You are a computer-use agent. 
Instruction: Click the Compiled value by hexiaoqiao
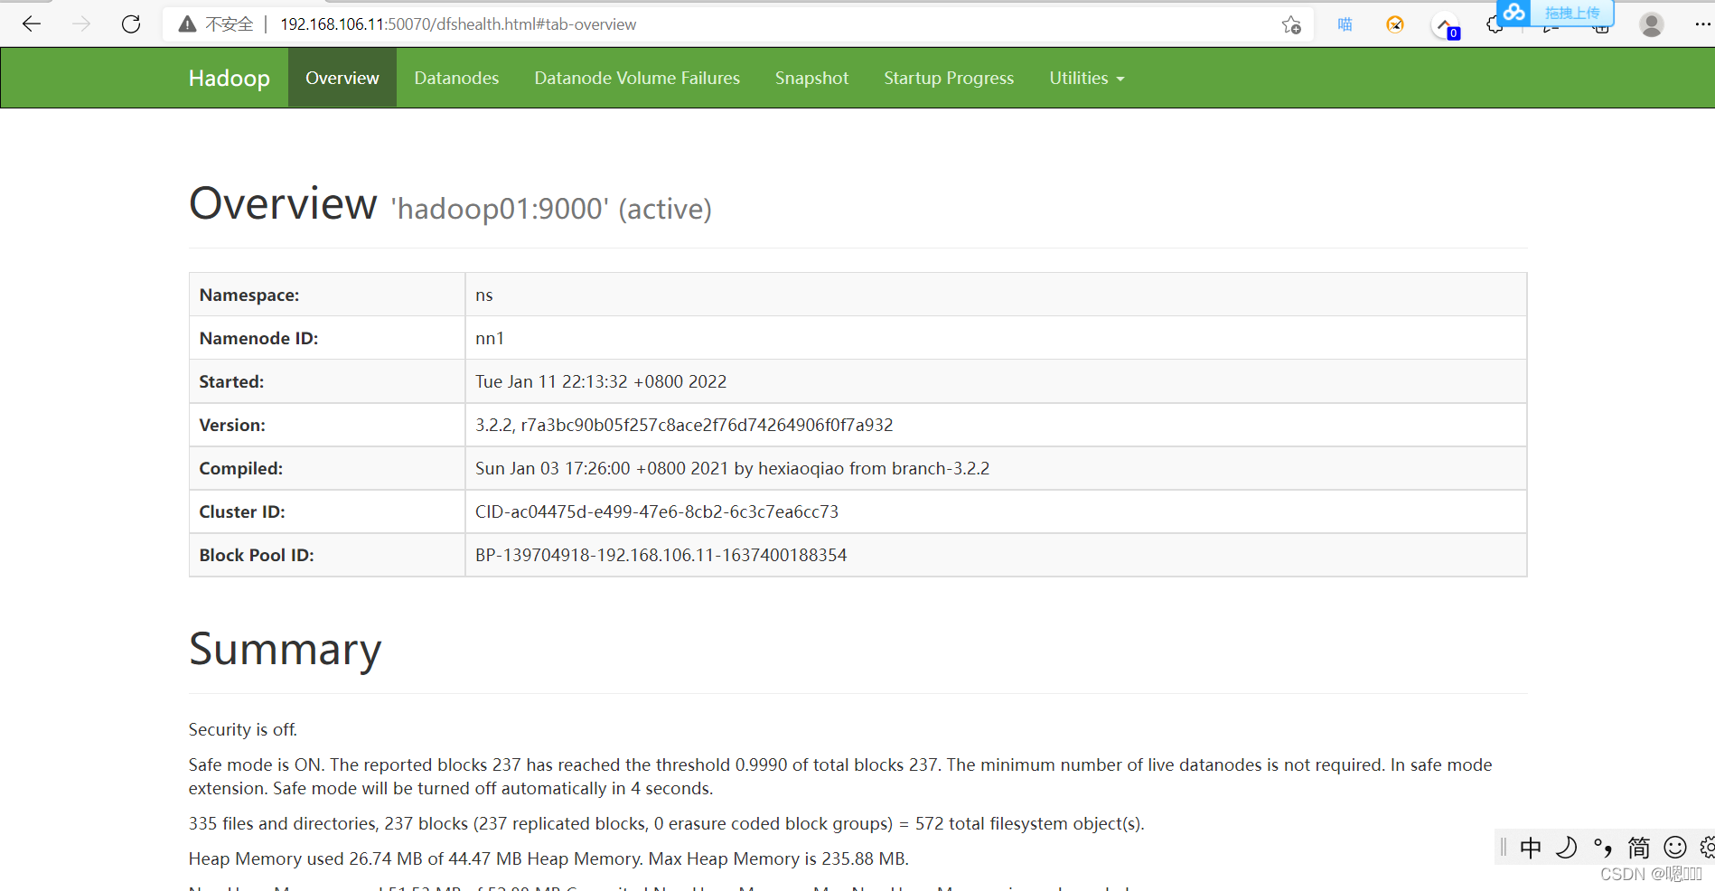click(x=732, y=468)
